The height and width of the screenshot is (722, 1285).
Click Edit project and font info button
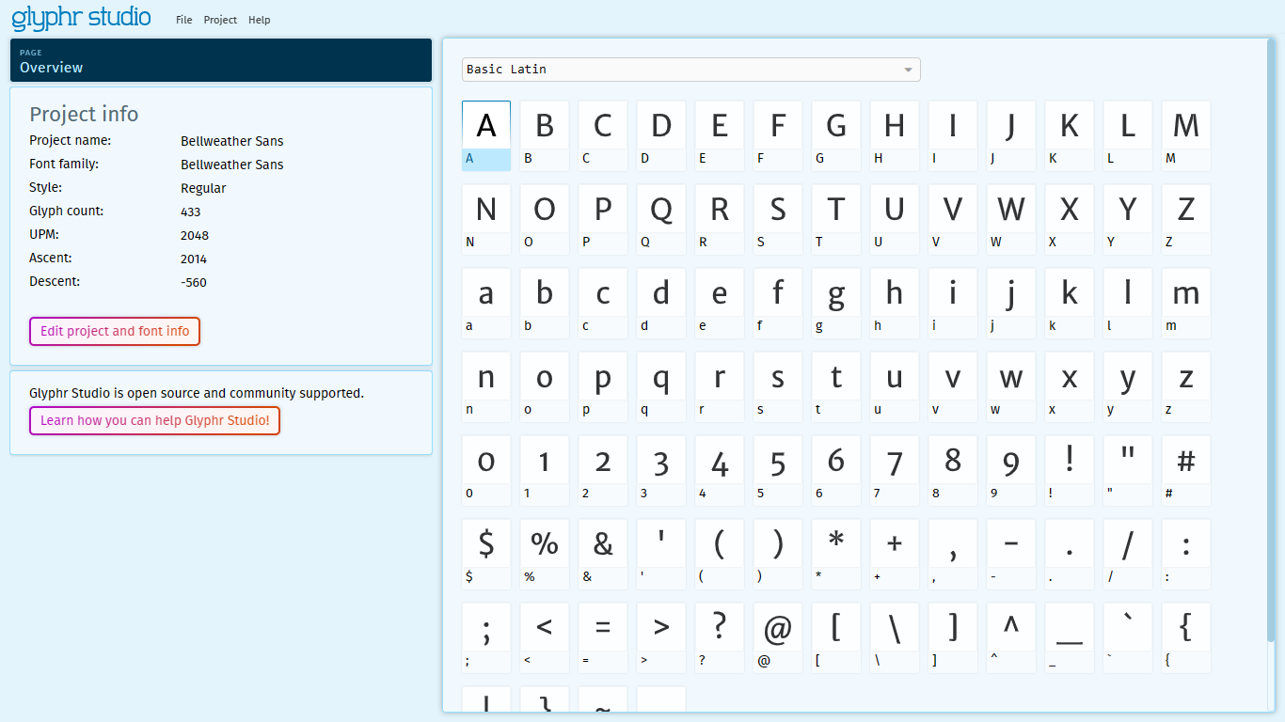115,331
